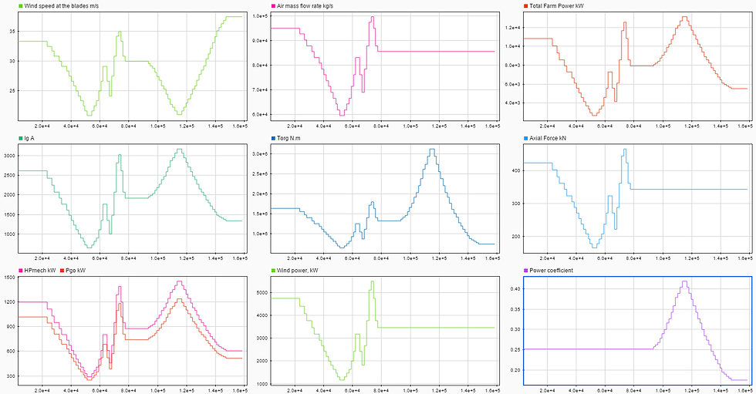Click the 0.40 y-axis tick on Power coefficient plot

[x=515, y=289]
